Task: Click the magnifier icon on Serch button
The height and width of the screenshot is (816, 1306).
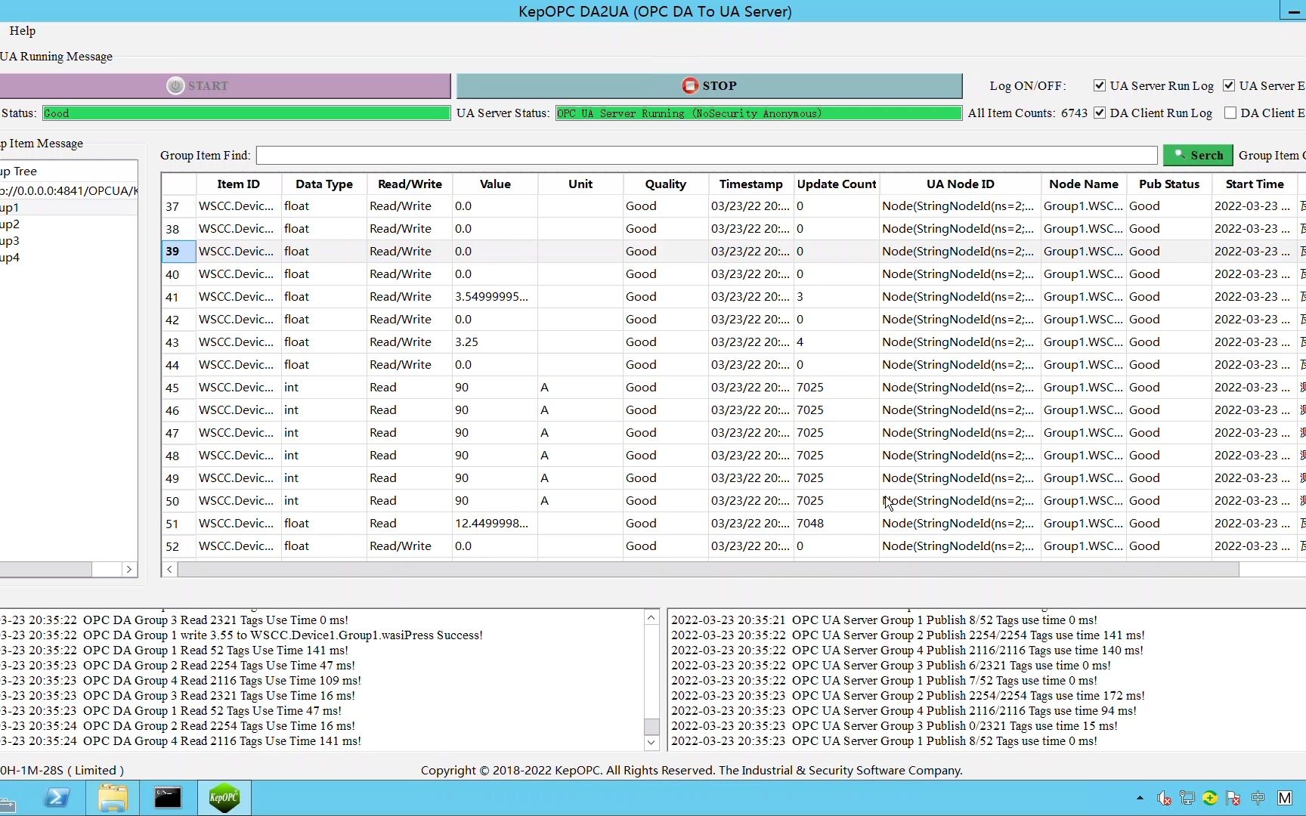Action: (1180, 154)
